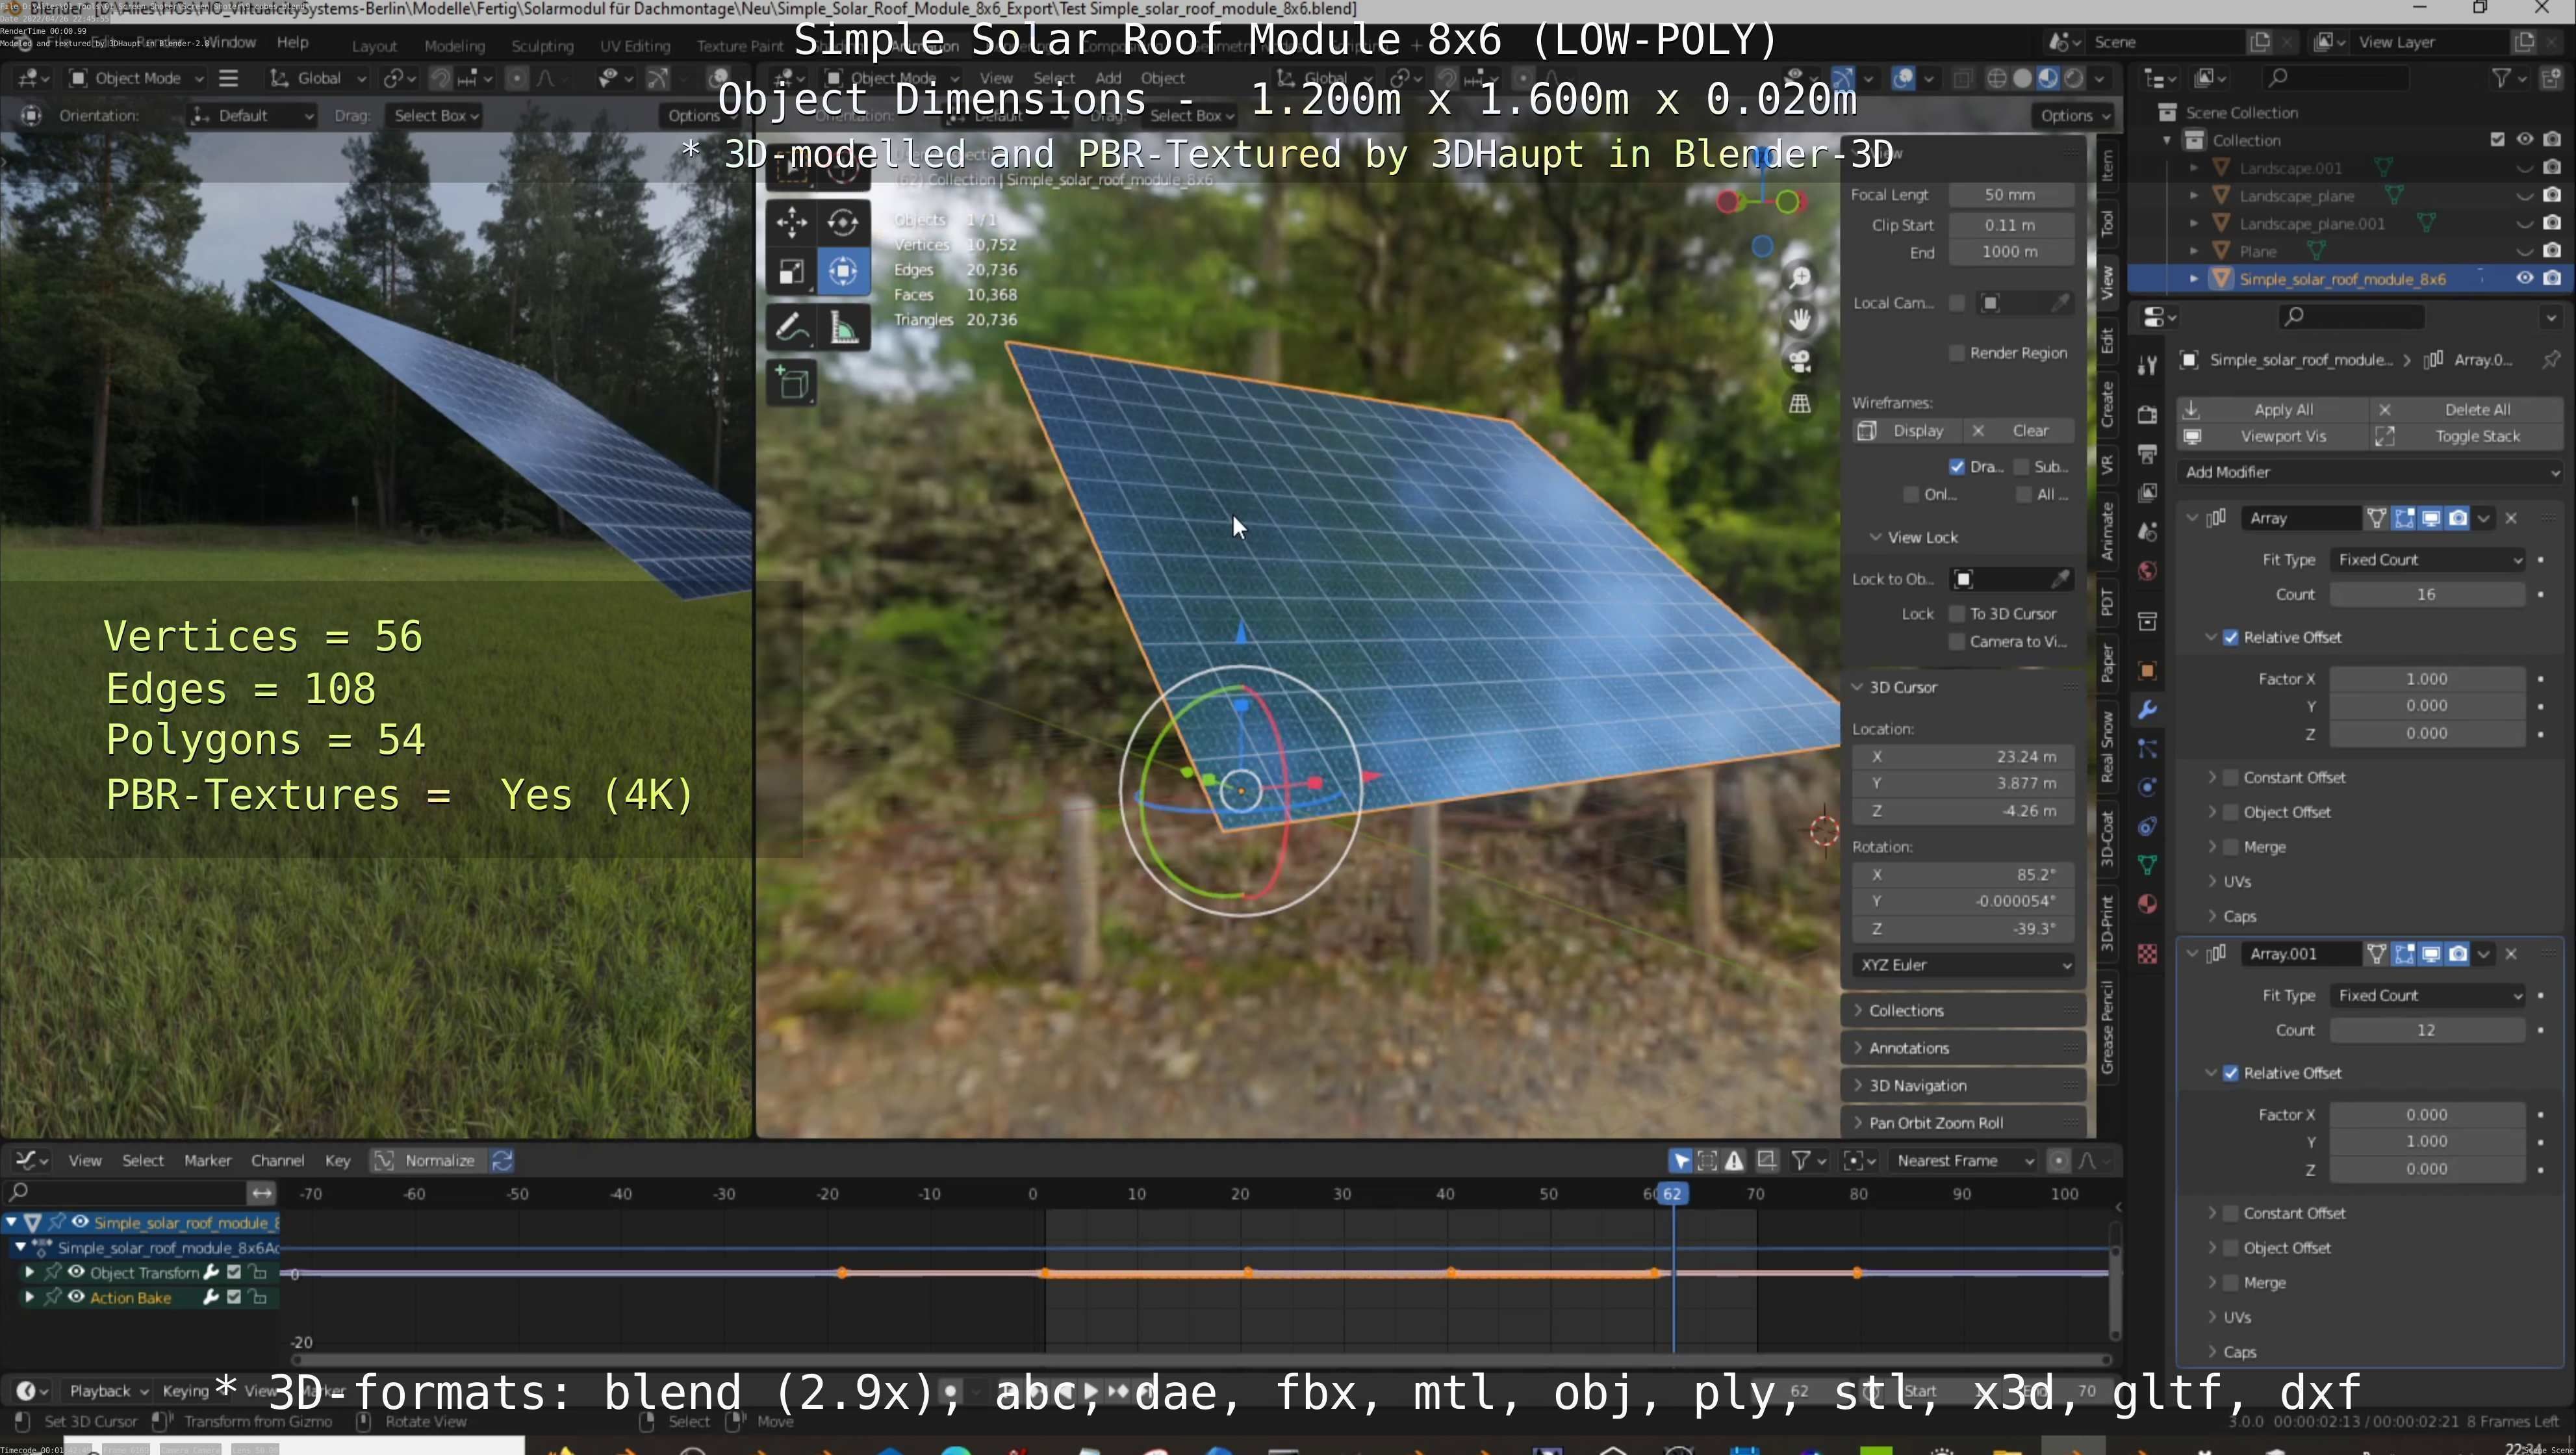Open the Render properties tab icon
The width and height of the screenshot is (2576, 1455).
pos(2147,415)
